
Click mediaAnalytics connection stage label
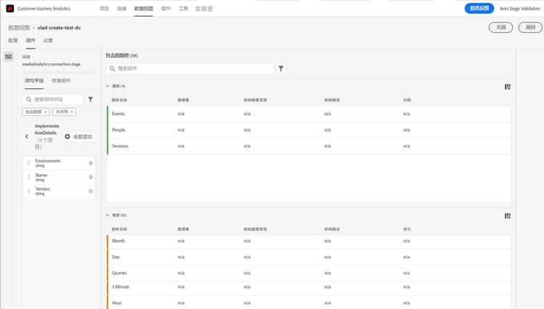pos(51,64)
